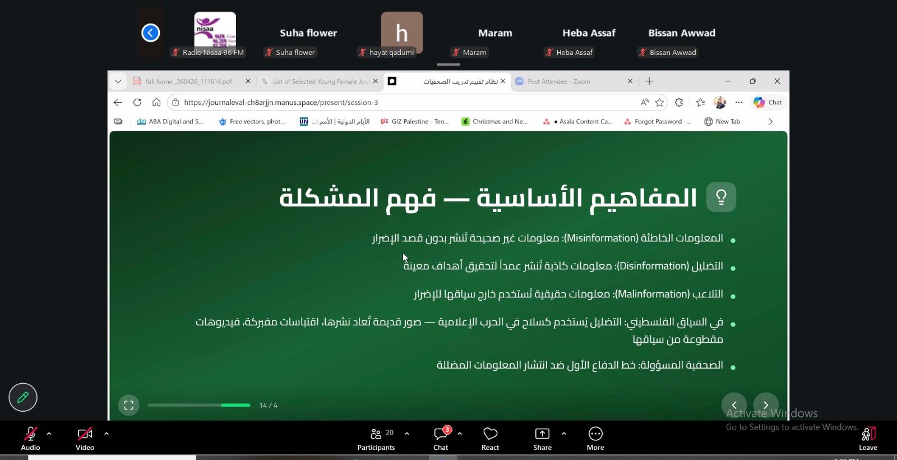
Task: Open the Participants panel
Action: [376, 438]
